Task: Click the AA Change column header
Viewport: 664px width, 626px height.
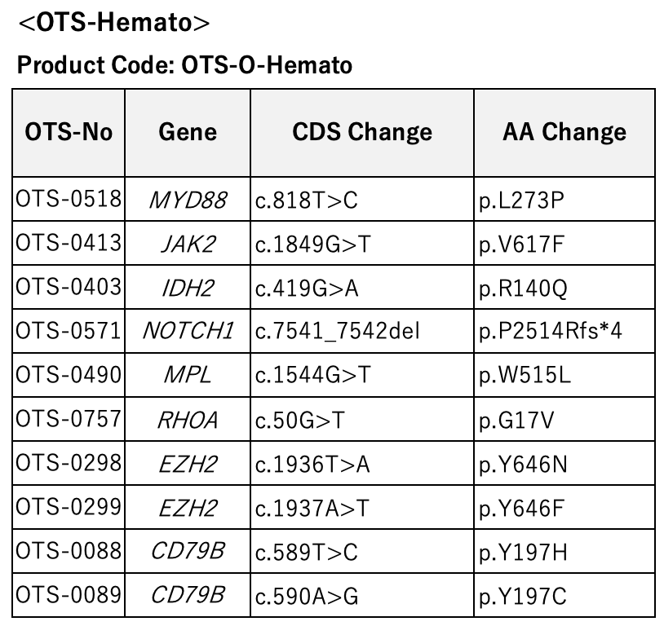Action: pos(564,133)
